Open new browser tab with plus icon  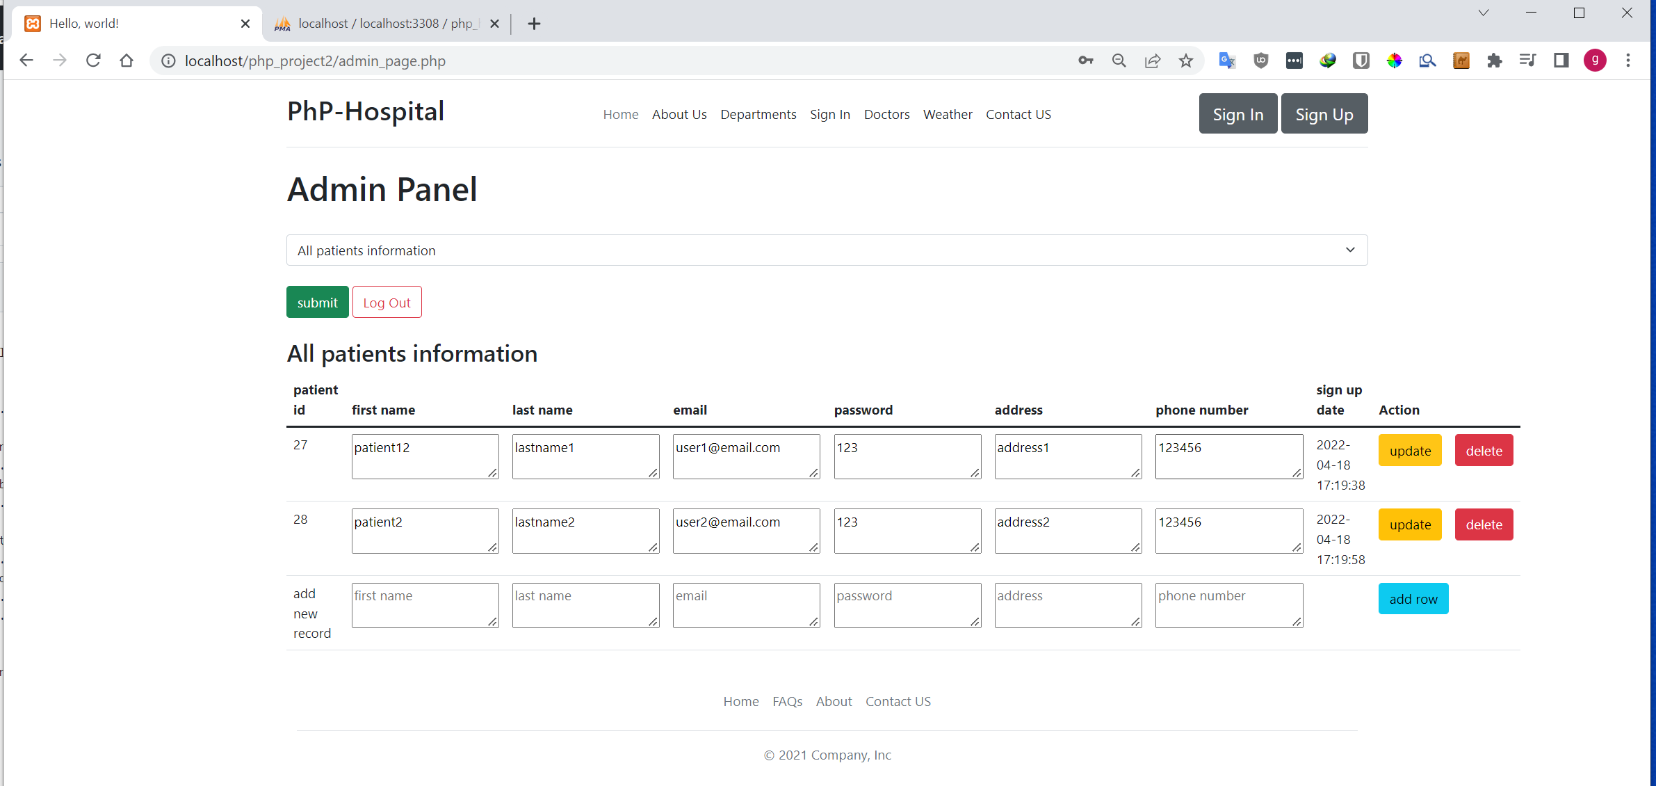point(534,24)
